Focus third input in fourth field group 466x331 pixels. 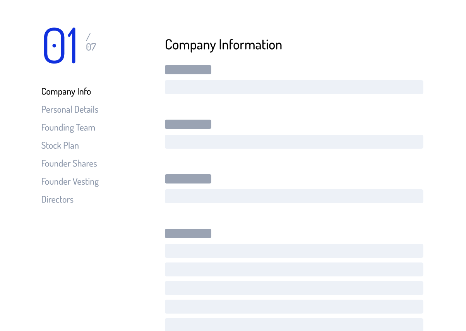[x=294, y=288]
